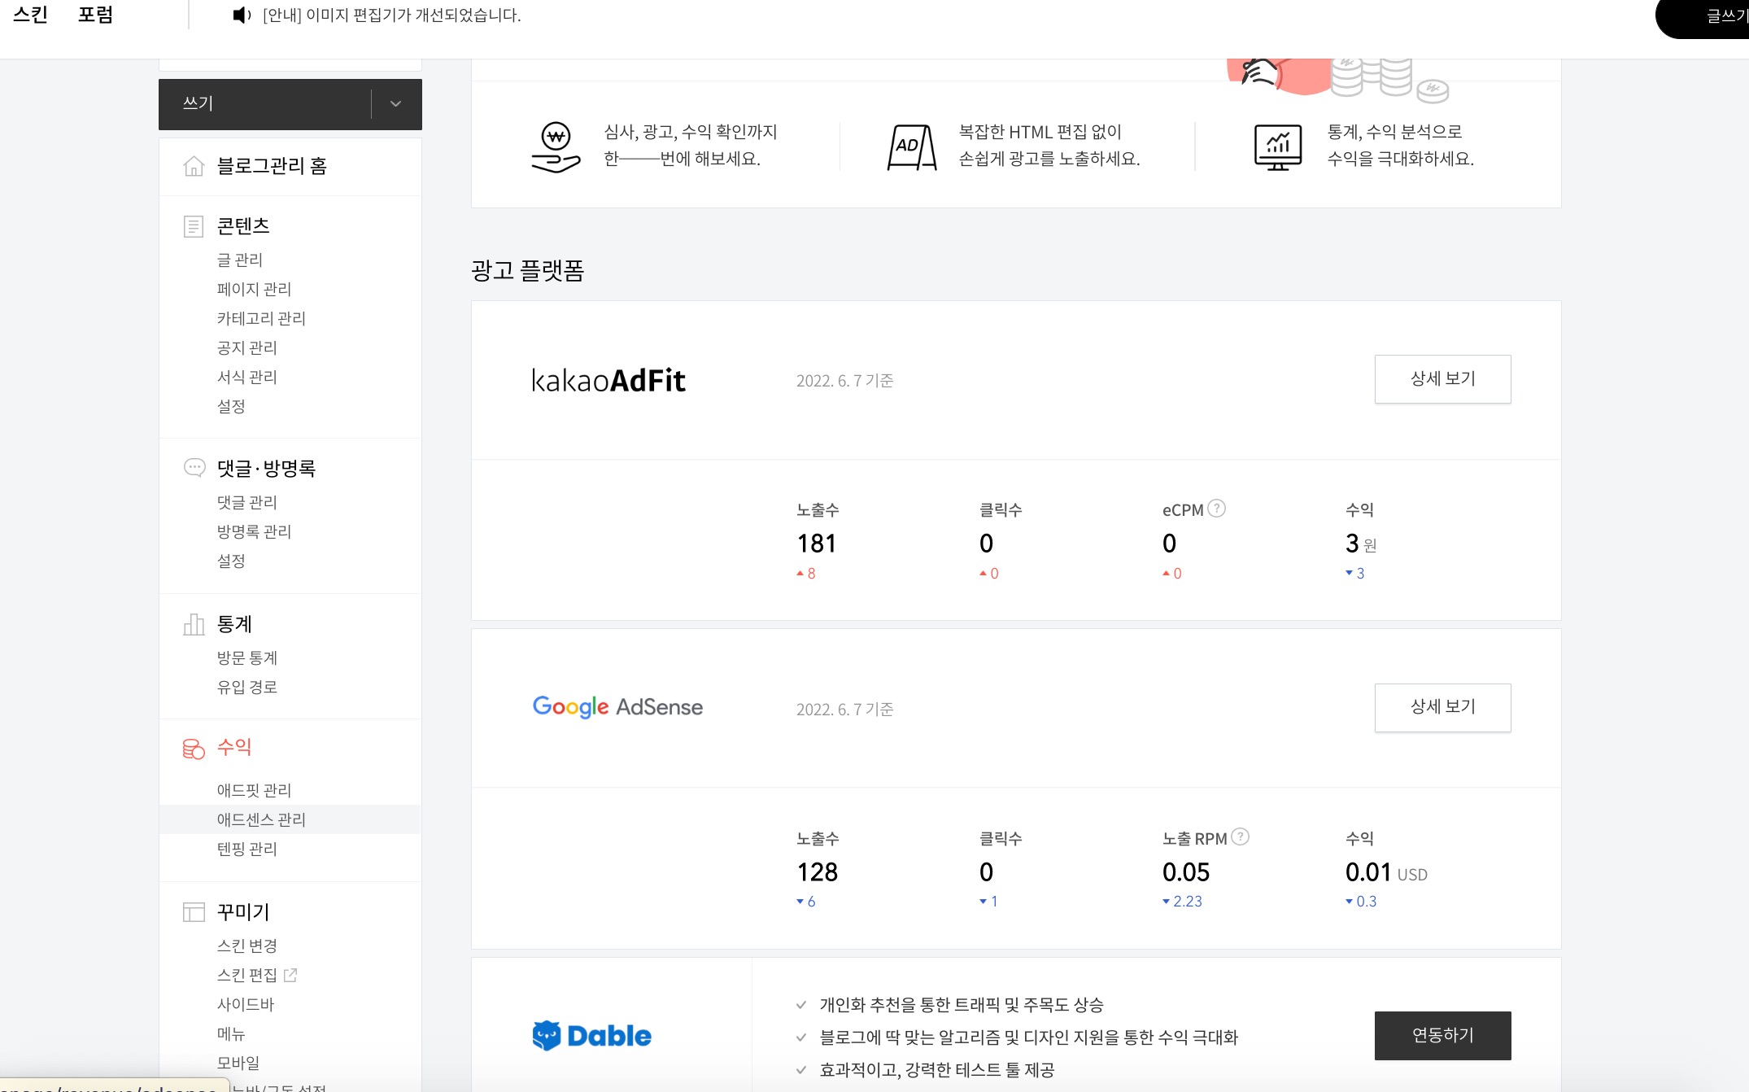1749x1092 pixels.
Task: Click the Google AdSense logo
Action: [617, 707]
